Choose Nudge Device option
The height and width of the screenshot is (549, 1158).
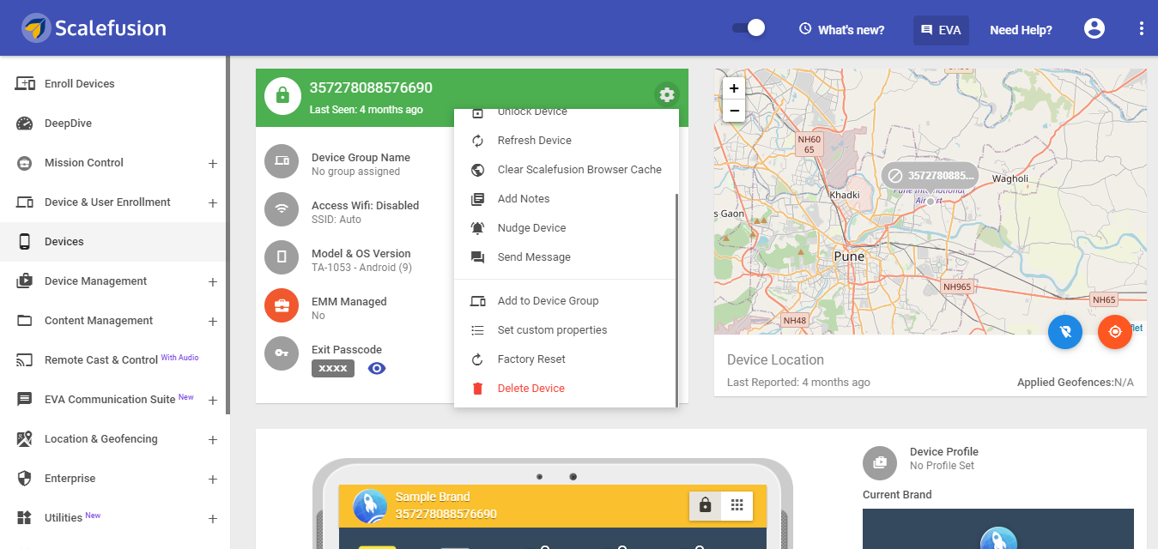point(565,228)
